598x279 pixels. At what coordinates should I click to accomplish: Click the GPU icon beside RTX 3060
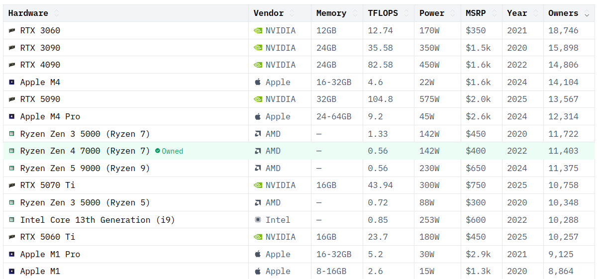tap(12, 31)
